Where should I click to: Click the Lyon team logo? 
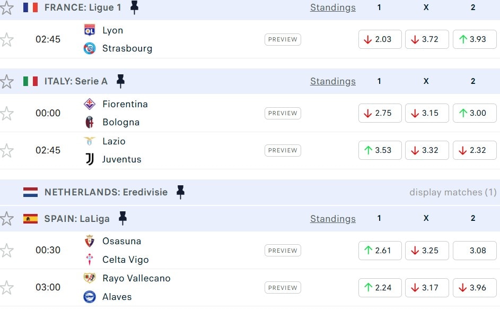[90, 30]
